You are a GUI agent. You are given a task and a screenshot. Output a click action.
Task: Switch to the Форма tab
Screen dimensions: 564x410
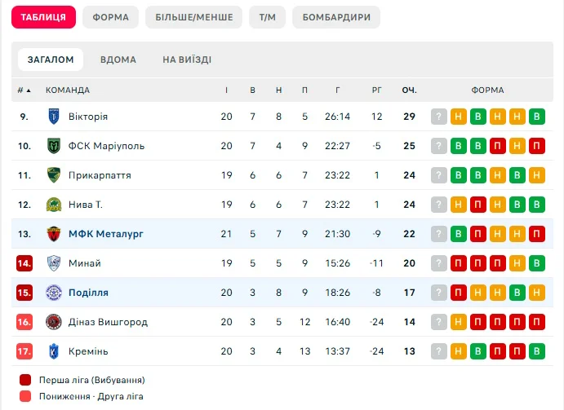[111, 17]
